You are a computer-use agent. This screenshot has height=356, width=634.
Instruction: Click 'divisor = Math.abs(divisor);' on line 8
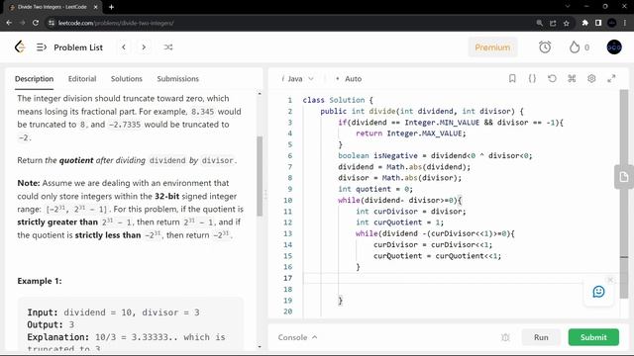(x=399, y=178)
